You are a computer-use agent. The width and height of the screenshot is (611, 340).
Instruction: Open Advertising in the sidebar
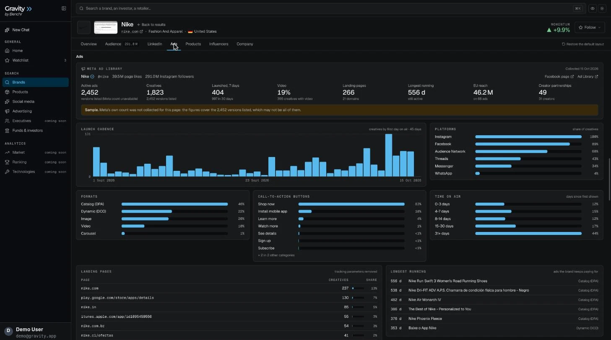35,111
